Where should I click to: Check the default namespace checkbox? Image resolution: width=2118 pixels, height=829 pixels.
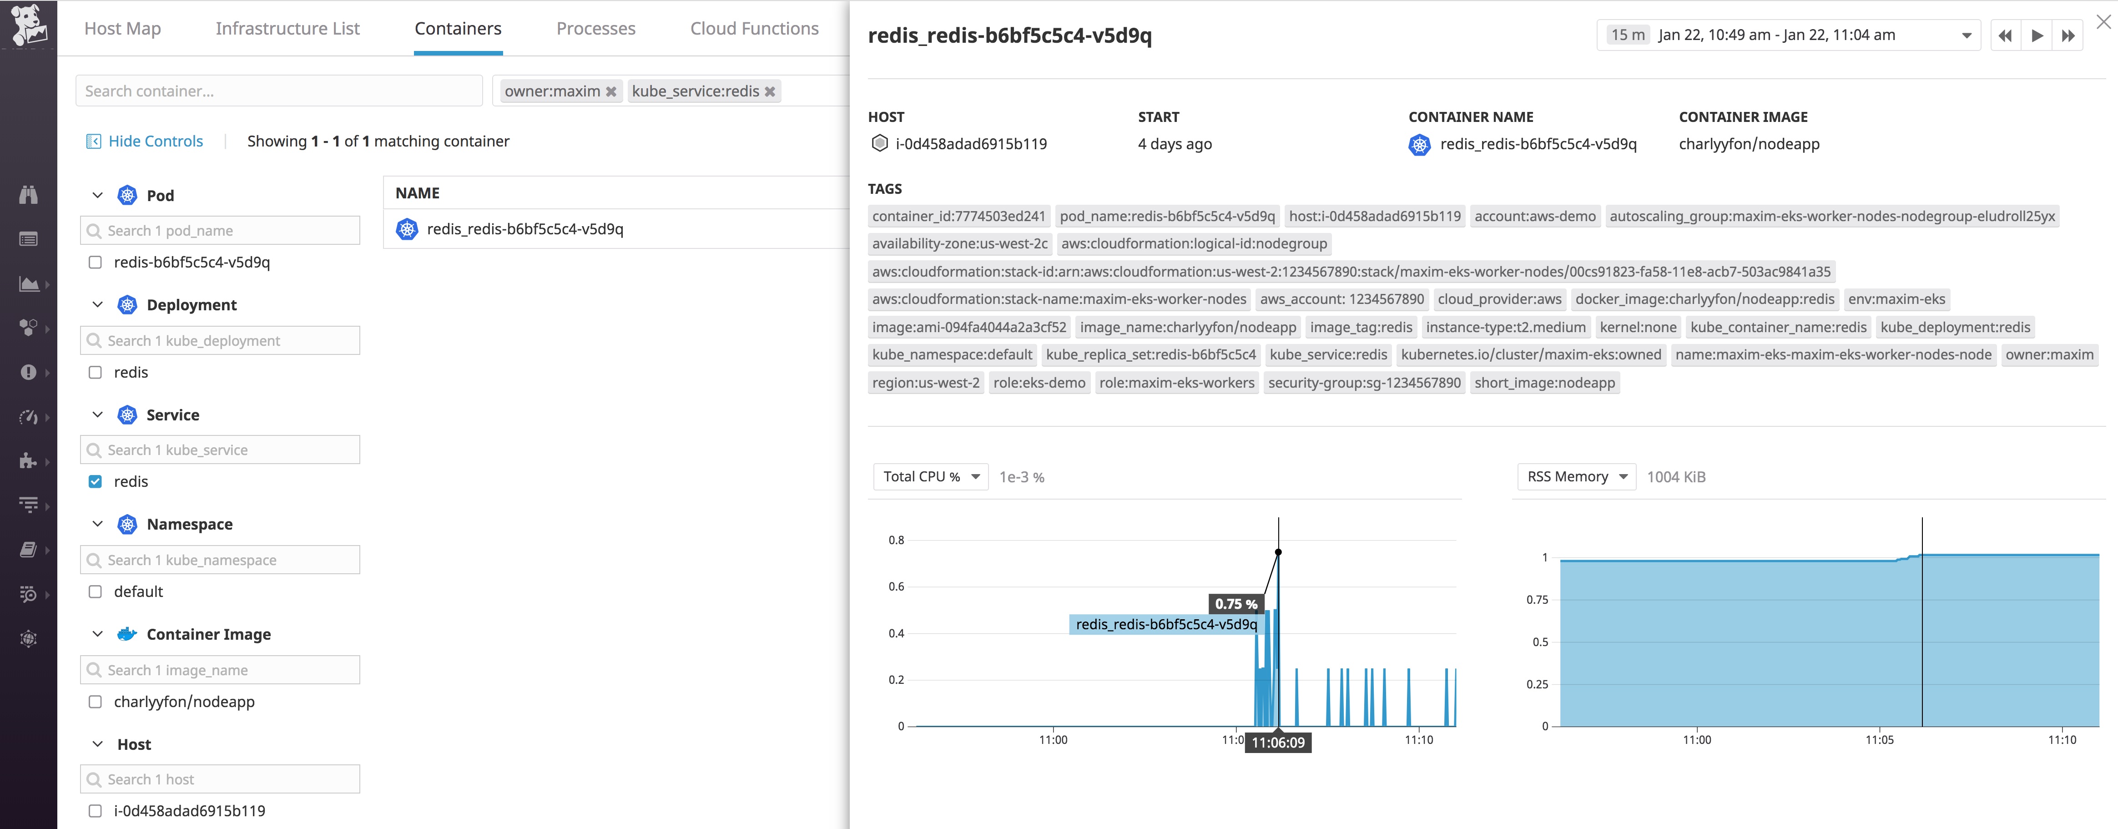[96, 591]
